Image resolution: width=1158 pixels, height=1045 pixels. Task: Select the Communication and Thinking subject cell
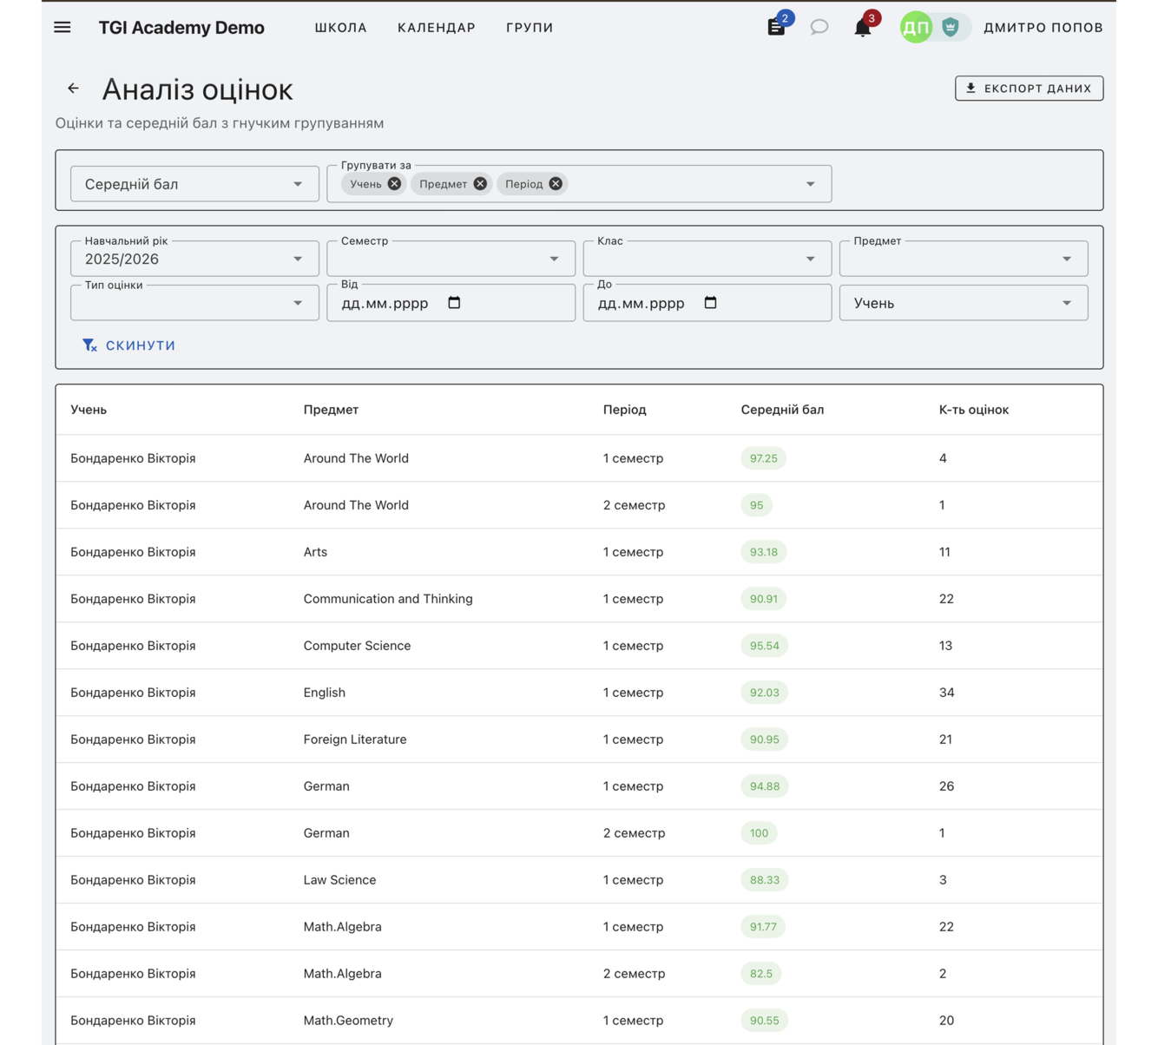[x=388, y=599]
